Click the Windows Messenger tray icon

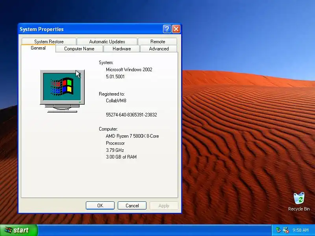tap(286, 230)
